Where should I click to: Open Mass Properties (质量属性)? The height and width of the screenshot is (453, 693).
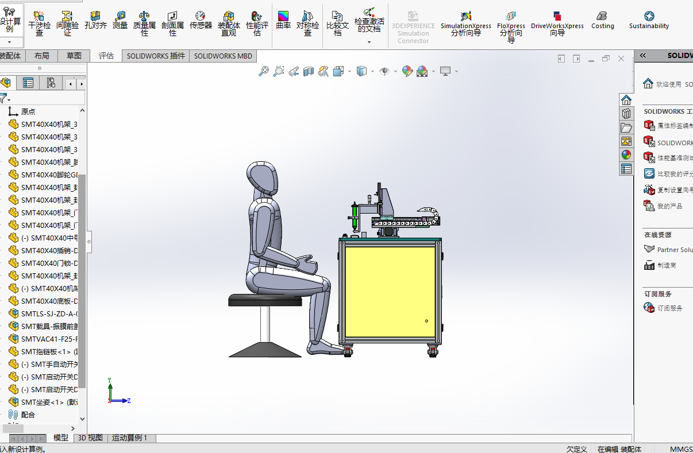[x=144, y=24]
